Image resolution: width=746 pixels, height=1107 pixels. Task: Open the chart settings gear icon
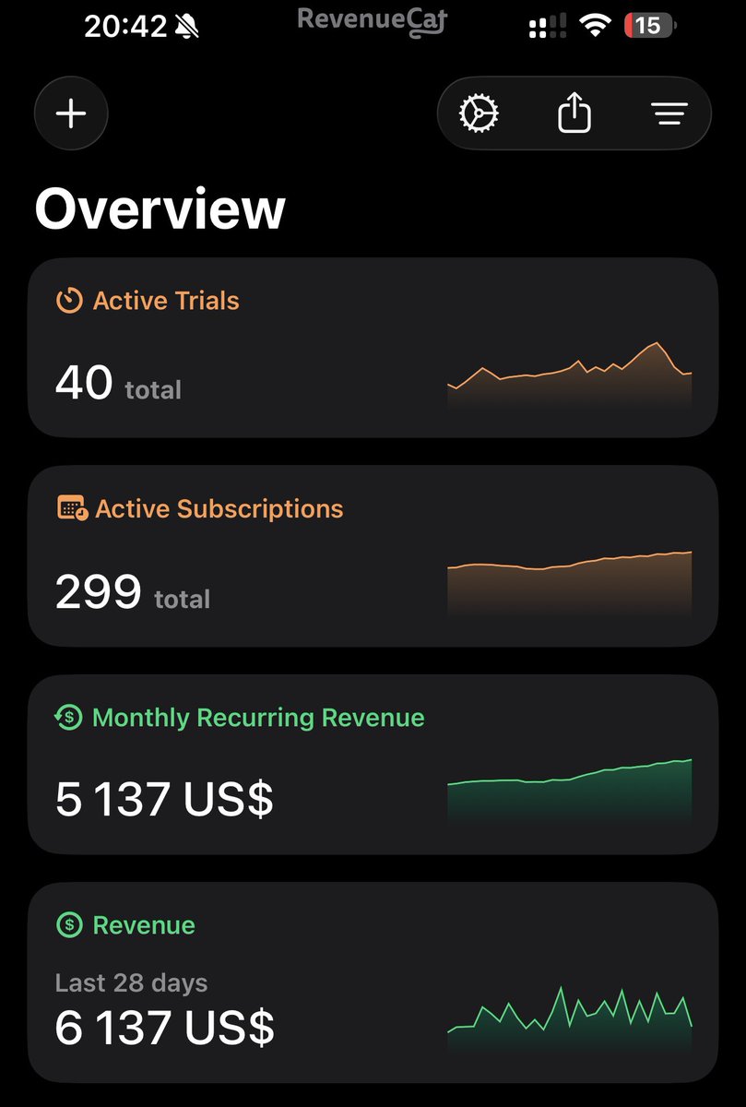tap(480, 114)
